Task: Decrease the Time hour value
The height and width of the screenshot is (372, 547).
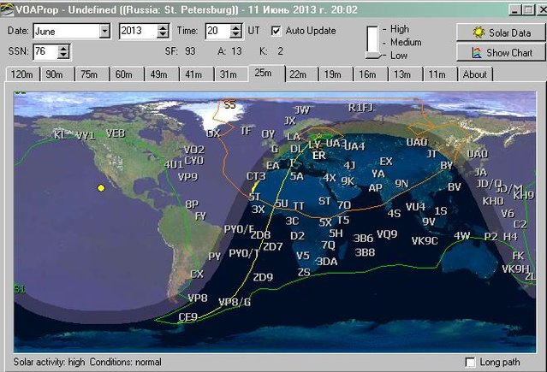Action: (x=235, y=34)
